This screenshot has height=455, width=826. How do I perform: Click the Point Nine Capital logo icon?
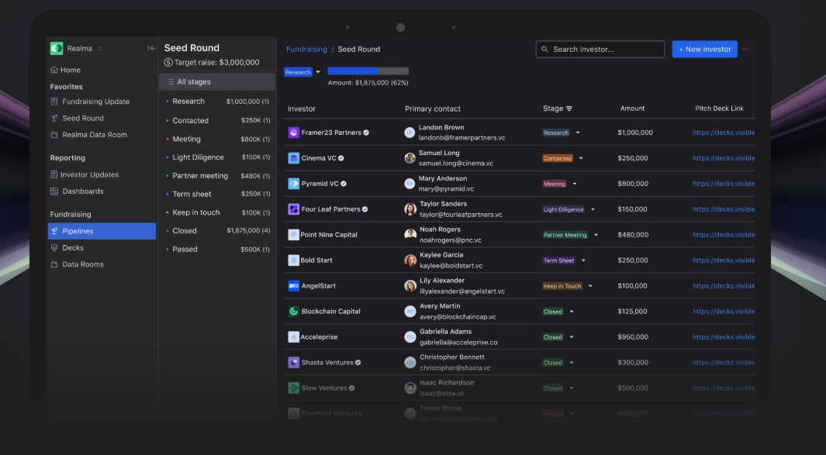pyautogui.click(x=294, y=235)
